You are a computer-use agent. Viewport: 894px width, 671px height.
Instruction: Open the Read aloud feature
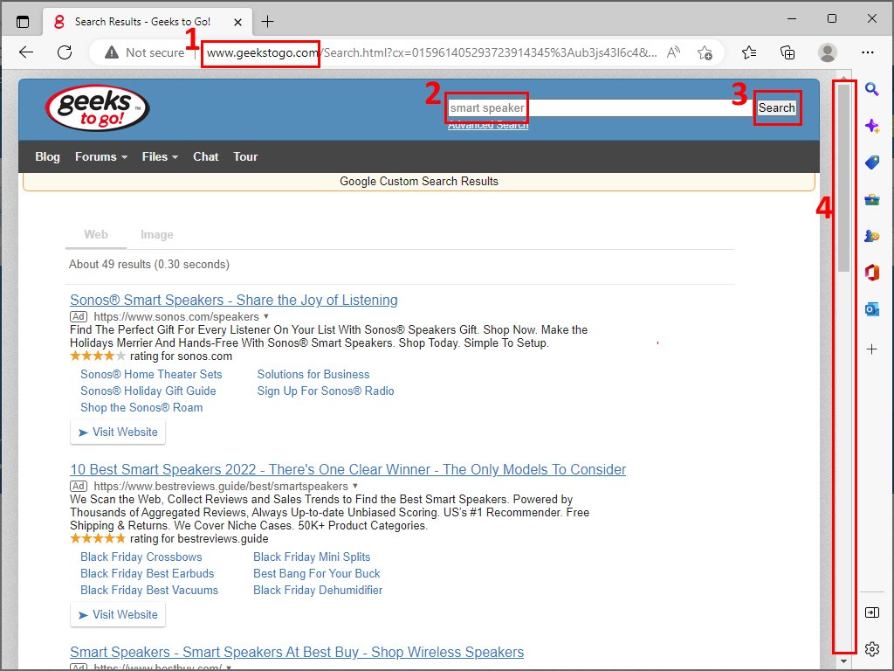[673, 52]
